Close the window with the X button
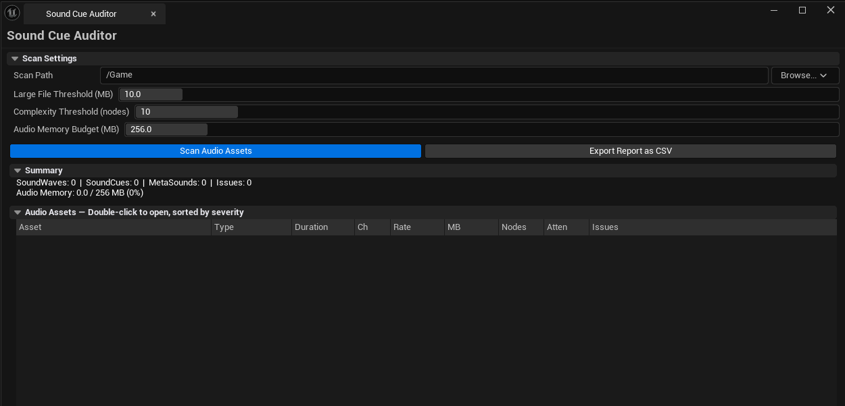Screen dimensions: 845x406 point(831,10)
